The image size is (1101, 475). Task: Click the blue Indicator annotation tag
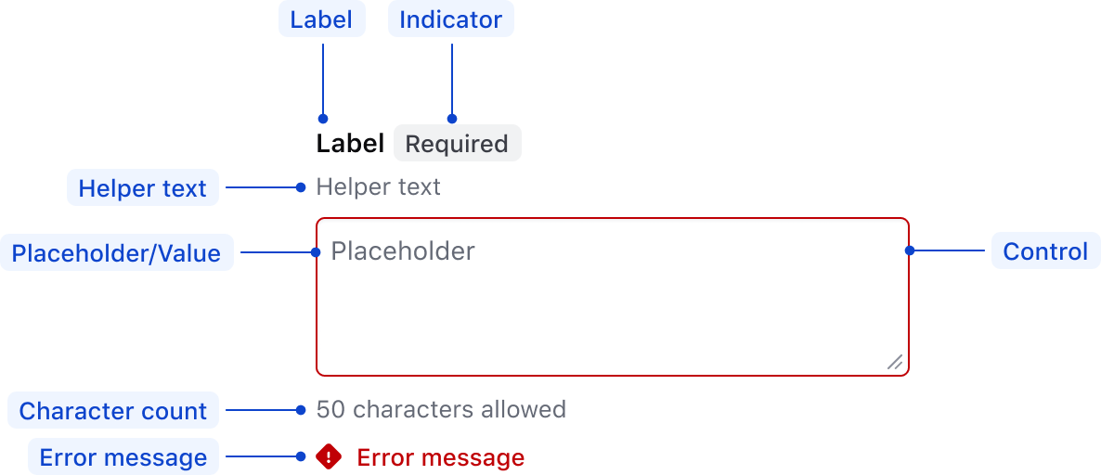[x=450, y=19]
